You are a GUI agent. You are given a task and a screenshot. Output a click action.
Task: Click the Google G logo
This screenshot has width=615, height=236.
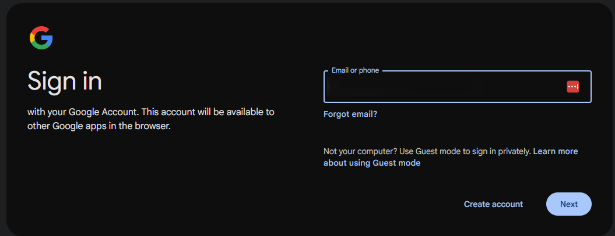[x=41, y=38]
